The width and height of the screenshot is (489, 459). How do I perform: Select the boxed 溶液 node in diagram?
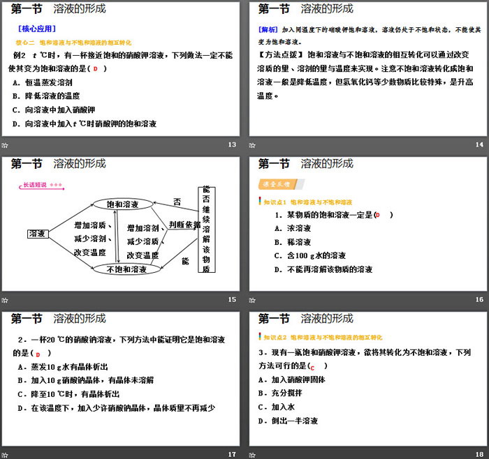pyautogui.click(x=38, y=234)
